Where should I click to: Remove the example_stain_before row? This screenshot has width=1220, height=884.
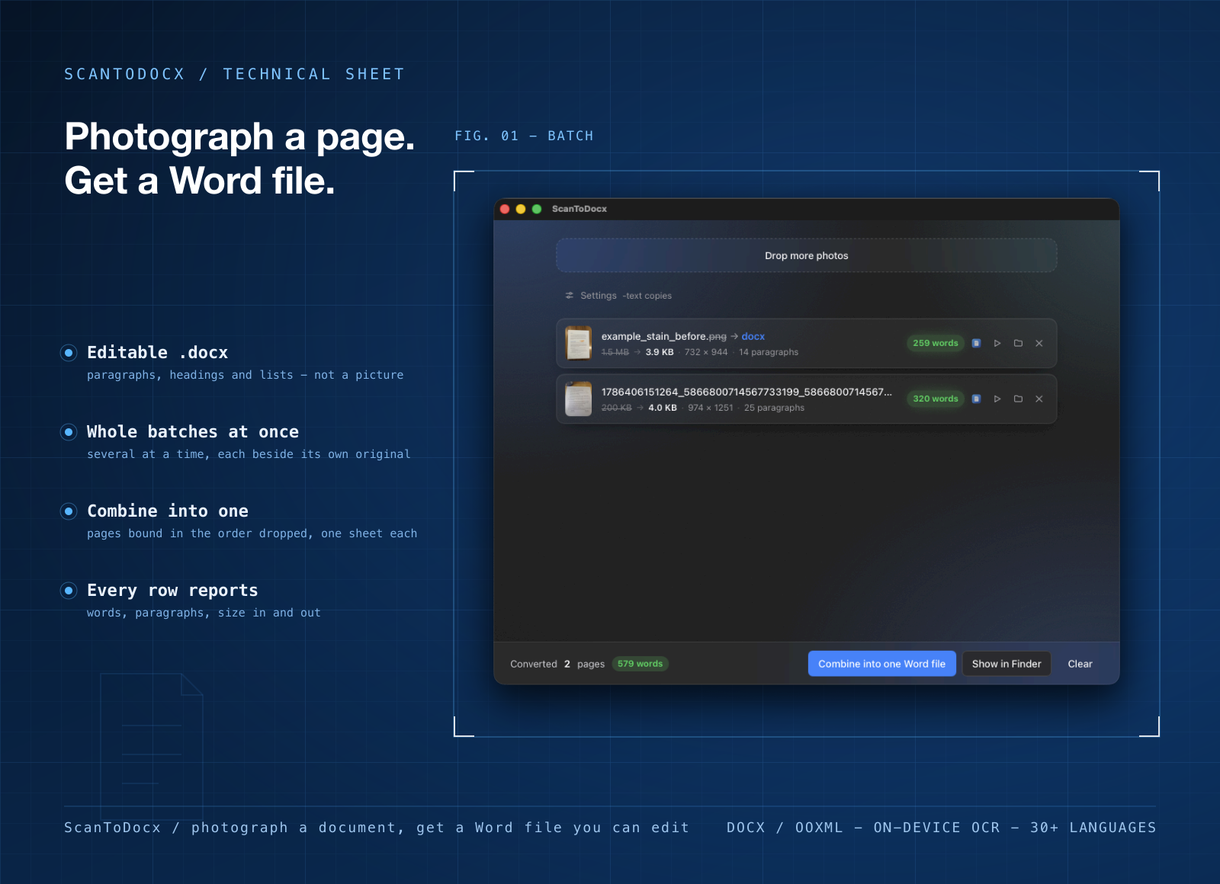point(1039,344)
